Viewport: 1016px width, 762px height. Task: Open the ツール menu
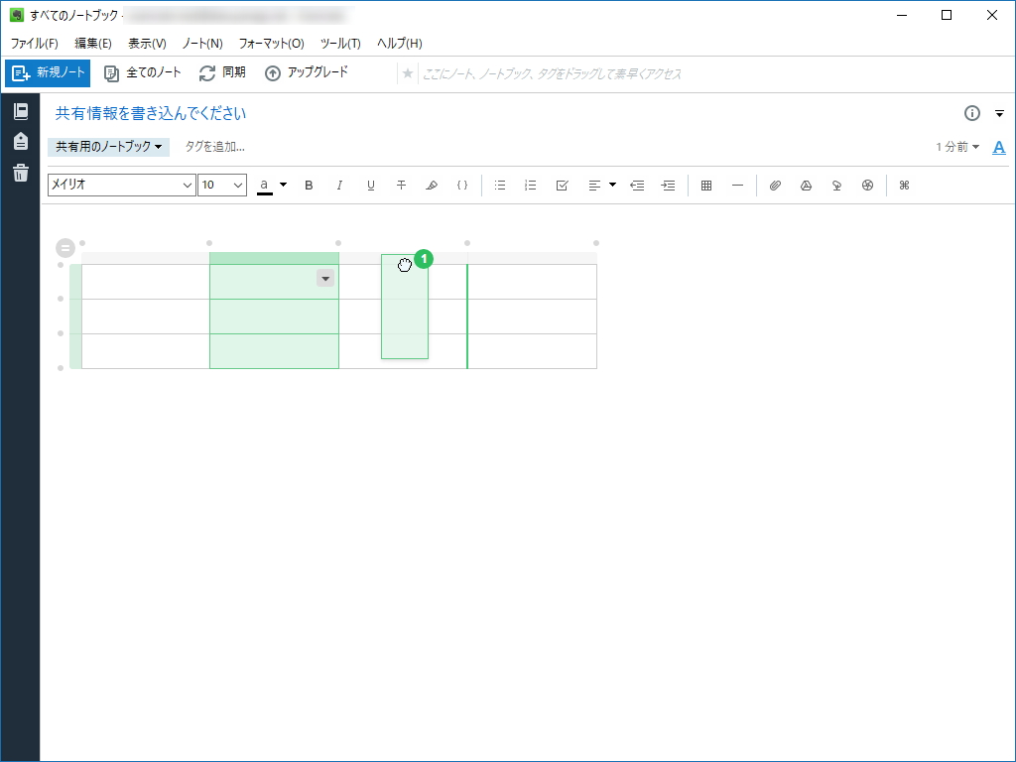point(339,44)
